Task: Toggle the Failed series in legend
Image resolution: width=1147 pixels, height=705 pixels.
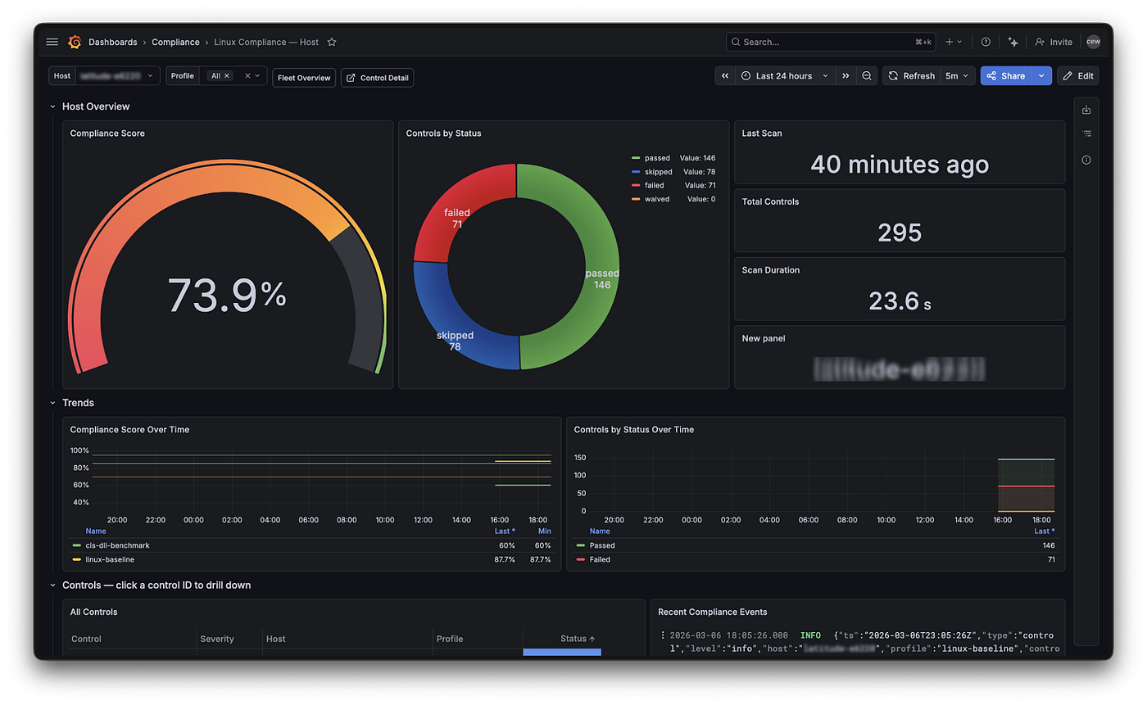Action: (600, 559)
